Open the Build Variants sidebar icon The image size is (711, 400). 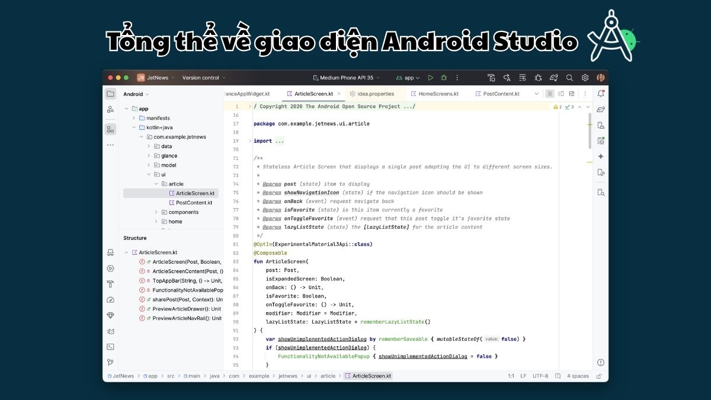(x=110, y=253)
